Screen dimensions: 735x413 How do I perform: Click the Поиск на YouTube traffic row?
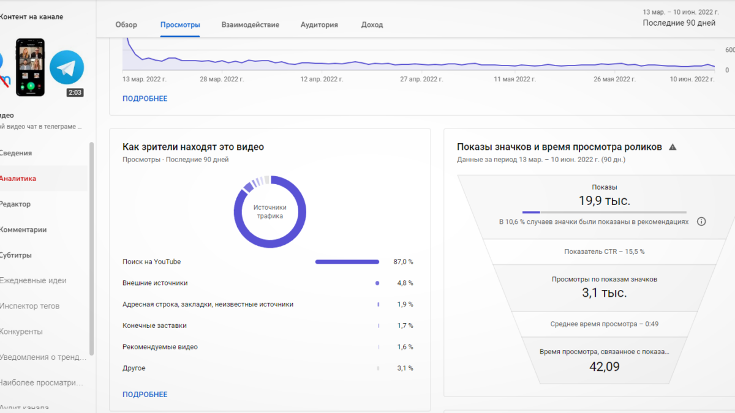tap(268, 262)
